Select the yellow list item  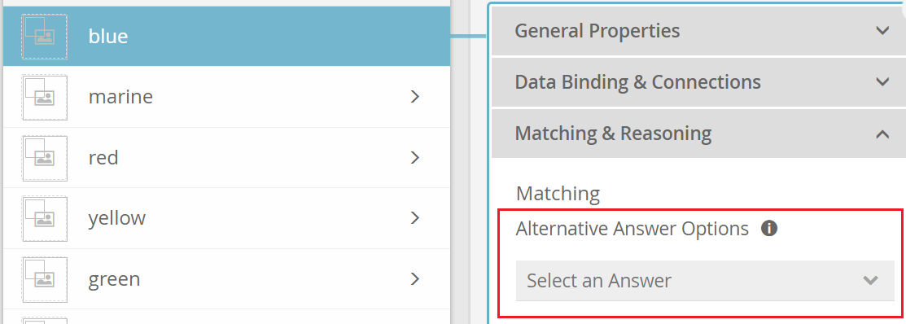(x=226, y=218)
